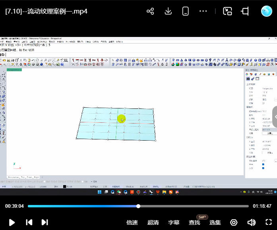Viewport: 277px width, 230px height.
Task: Share the video using the share icon
Action: click(150, 11)
